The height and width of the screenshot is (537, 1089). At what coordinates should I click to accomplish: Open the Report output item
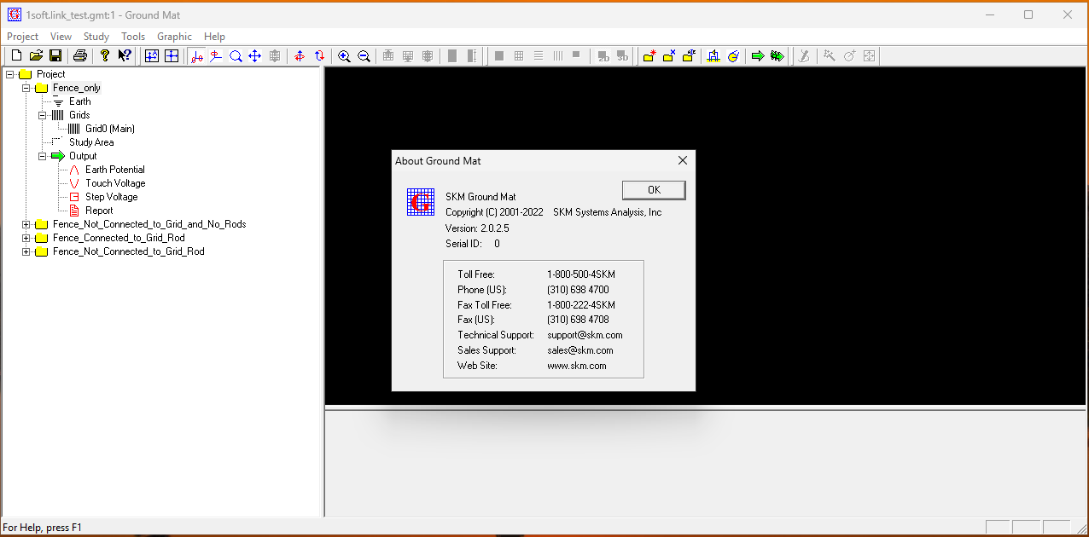click(x=99, y=211)
